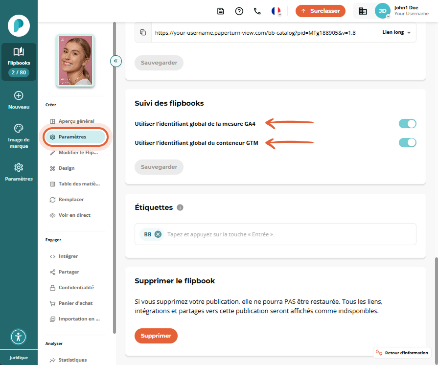Open the Paperturn logo home
Screen dimensions: 438x365
(19, 26)
